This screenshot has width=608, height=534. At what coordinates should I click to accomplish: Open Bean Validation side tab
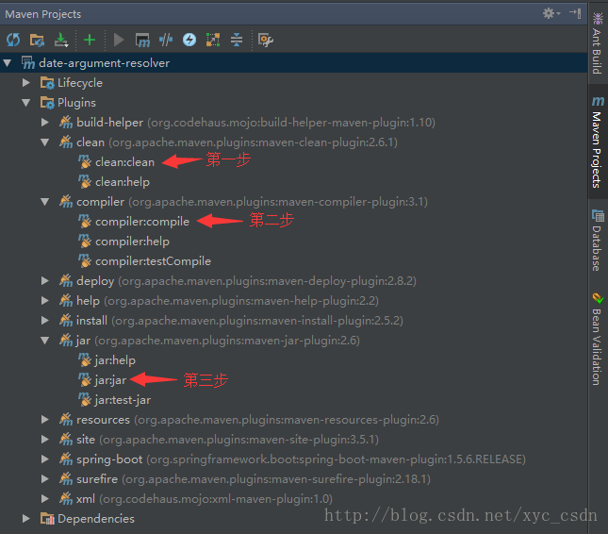tap(598, 340)
